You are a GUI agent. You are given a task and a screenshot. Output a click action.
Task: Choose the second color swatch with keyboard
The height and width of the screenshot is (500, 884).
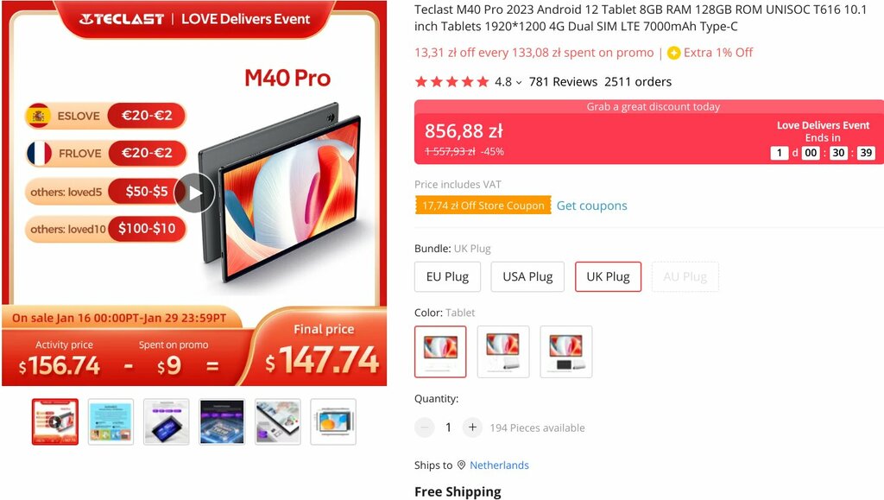coord(503,351)
